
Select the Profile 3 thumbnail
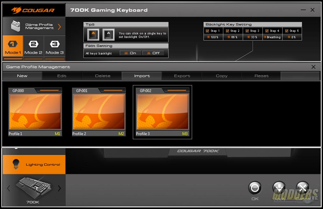[x=162, y=112]
